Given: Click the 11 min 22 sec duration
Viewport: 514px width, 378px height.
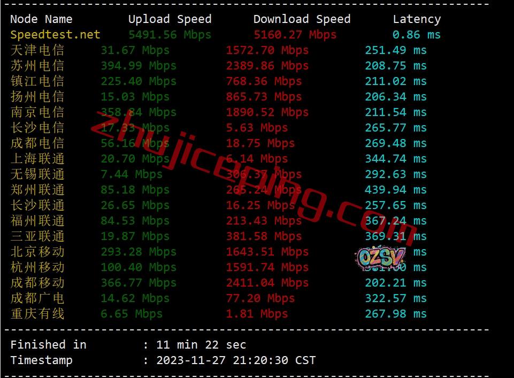Looking at the screenshot, I should tap(201, 345).
